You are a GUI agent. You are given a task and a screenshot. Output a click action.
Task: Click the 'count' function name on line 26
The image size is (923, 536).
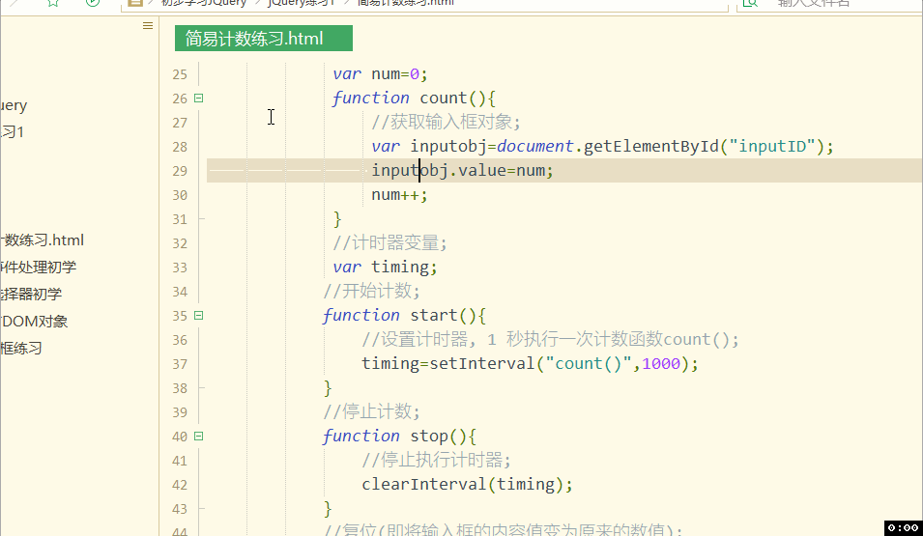(443, 98)
